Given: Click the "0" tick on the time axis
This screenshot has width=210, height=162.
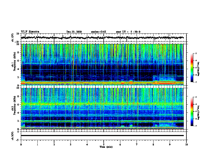Looking at the screenshot, I should click(21, 145).
